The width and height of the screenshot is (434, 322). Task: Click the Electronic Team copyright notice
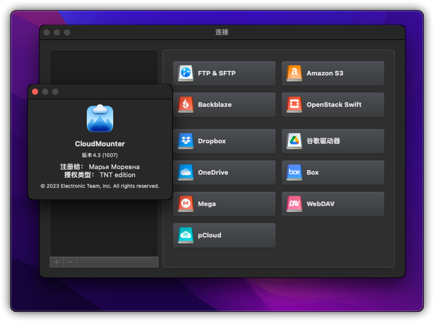click(99, 185)
